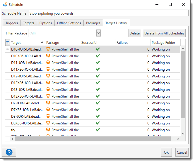
Task: Select the D10X86-JOR-LAB.d... target cell
Action: point(27,56)
